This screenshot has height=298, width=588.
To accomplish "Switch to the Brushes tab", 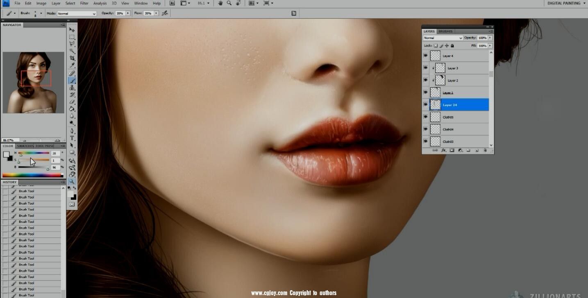I will point(445,31).
